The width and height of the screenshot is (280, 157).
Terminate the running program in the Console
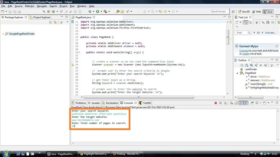216,103
